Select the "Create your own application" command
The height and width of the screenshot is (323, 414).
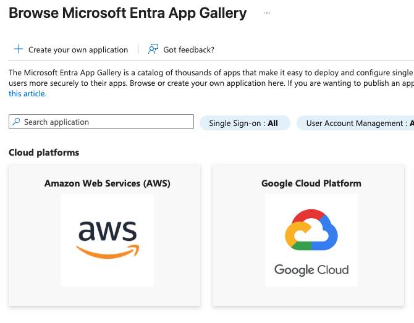pyautogui.click(x=78, y=49)
